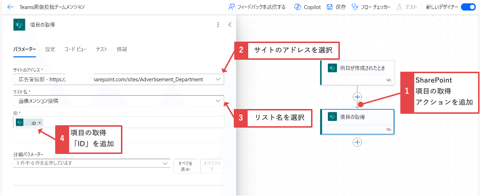Viewport: 480px width, 196px height.
Task: Select 項目が作成されたとき trigger card
Action: [357, 73]
